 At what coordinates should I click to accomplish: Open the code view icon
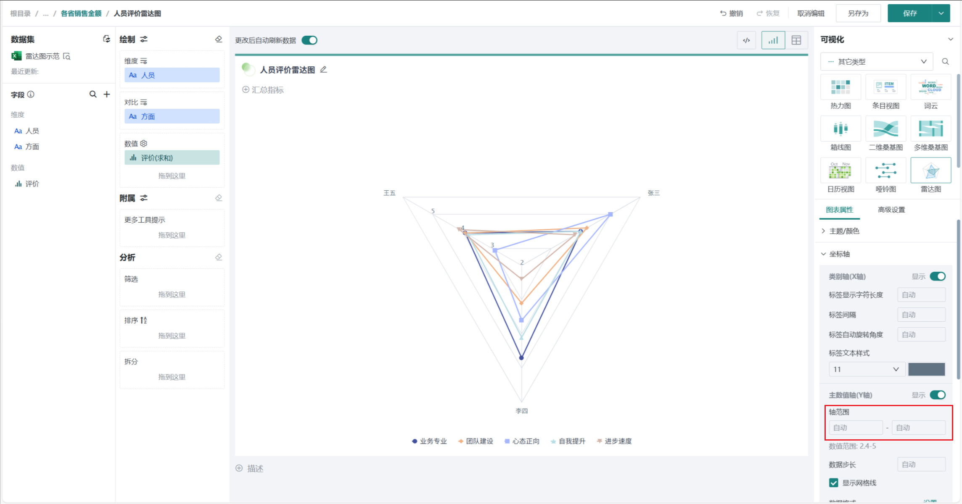(x=746, y=40)
